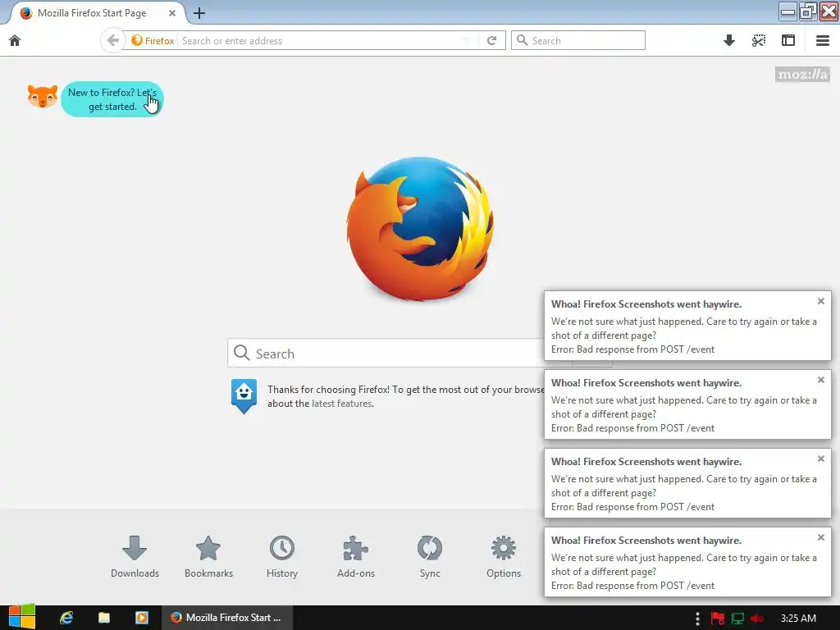Click the muted volume tray icon
Screen dimensions: 840x630
click(757, 619)
